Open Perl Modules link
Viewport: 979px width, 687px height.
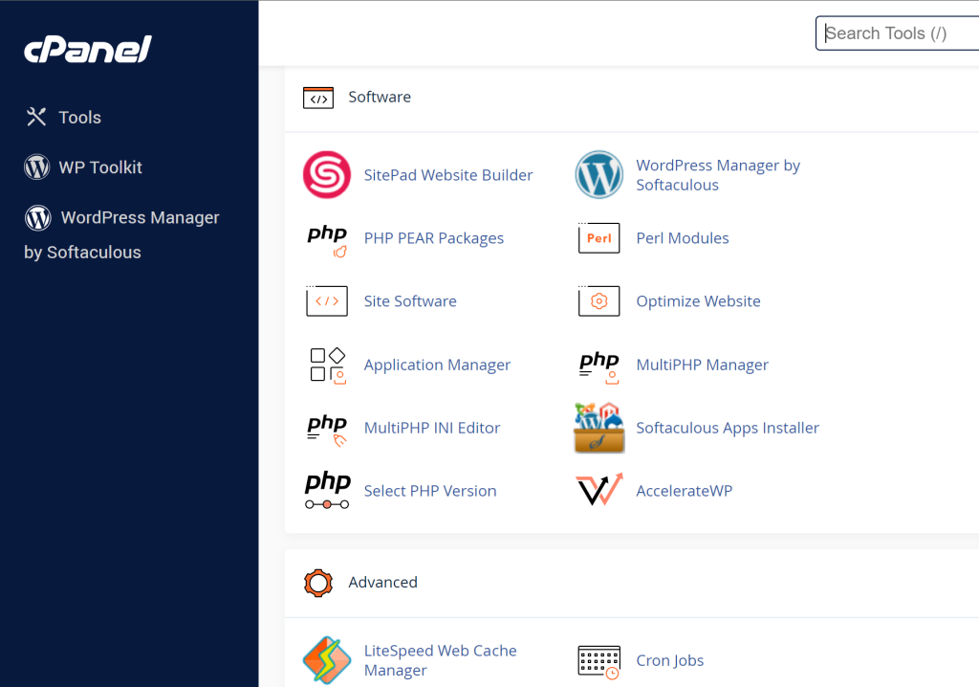coord(683,238)
